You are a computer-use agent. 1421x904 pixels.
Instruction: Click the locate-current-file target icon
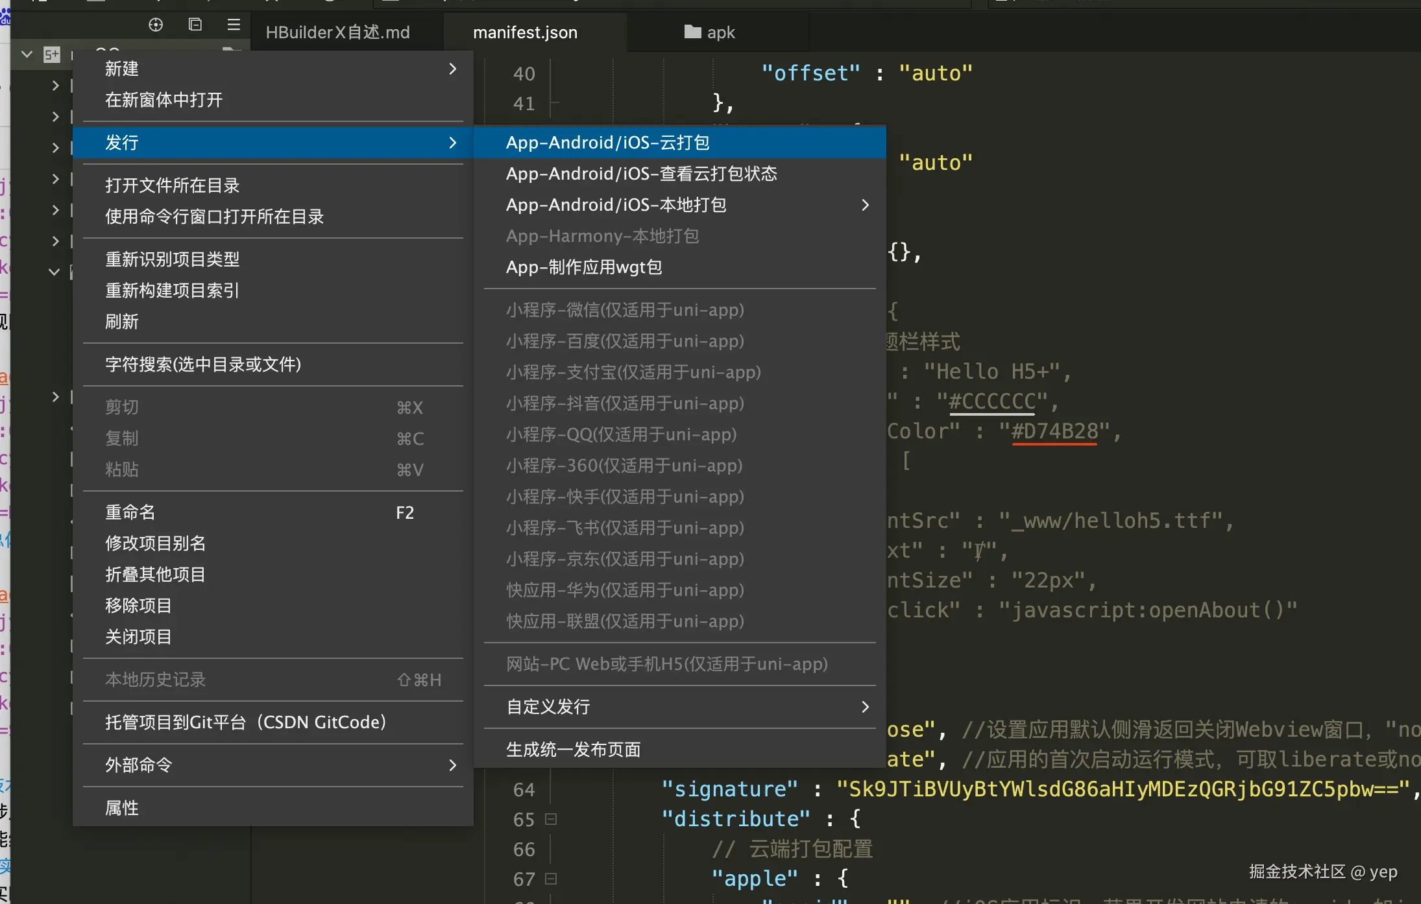[156, 25]
